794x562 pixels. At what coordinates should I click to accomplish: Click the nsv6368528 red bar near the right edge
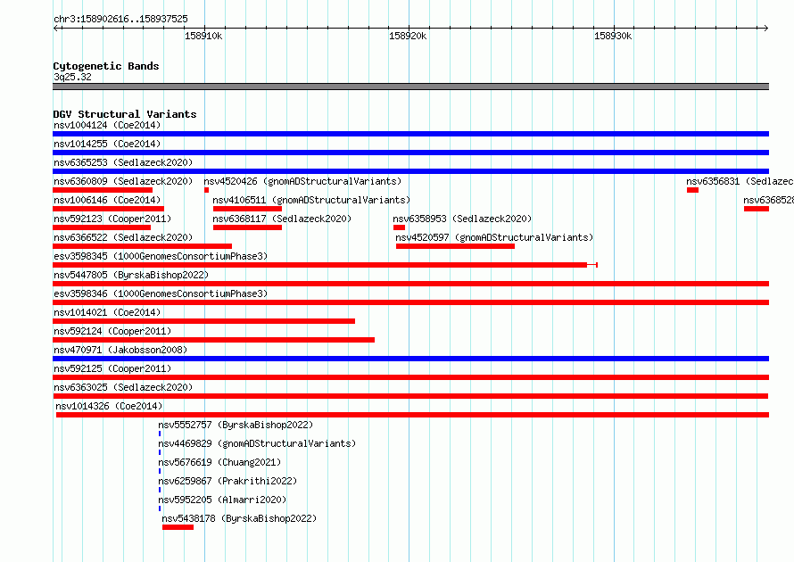pos(757,209)
